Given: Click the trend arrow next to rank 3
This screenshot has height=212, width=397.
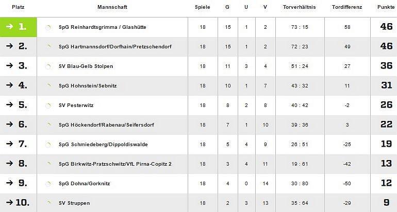Looking at the screenshot, I should pyautogui.click(x=9, y=66).
